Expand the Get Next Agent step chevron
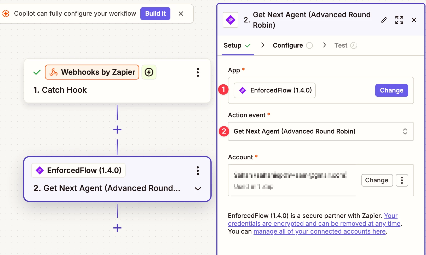This screenshot has height=255, width=426. click(x=198, y=189)
